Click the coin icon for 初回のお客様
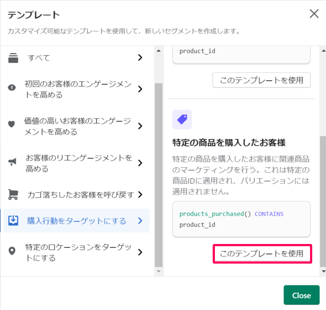 pyautogui.click(x=12, y=88)
